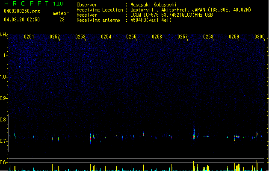Click the 1.1 kHz axis label
269x171 pixels.
point(3,56)
